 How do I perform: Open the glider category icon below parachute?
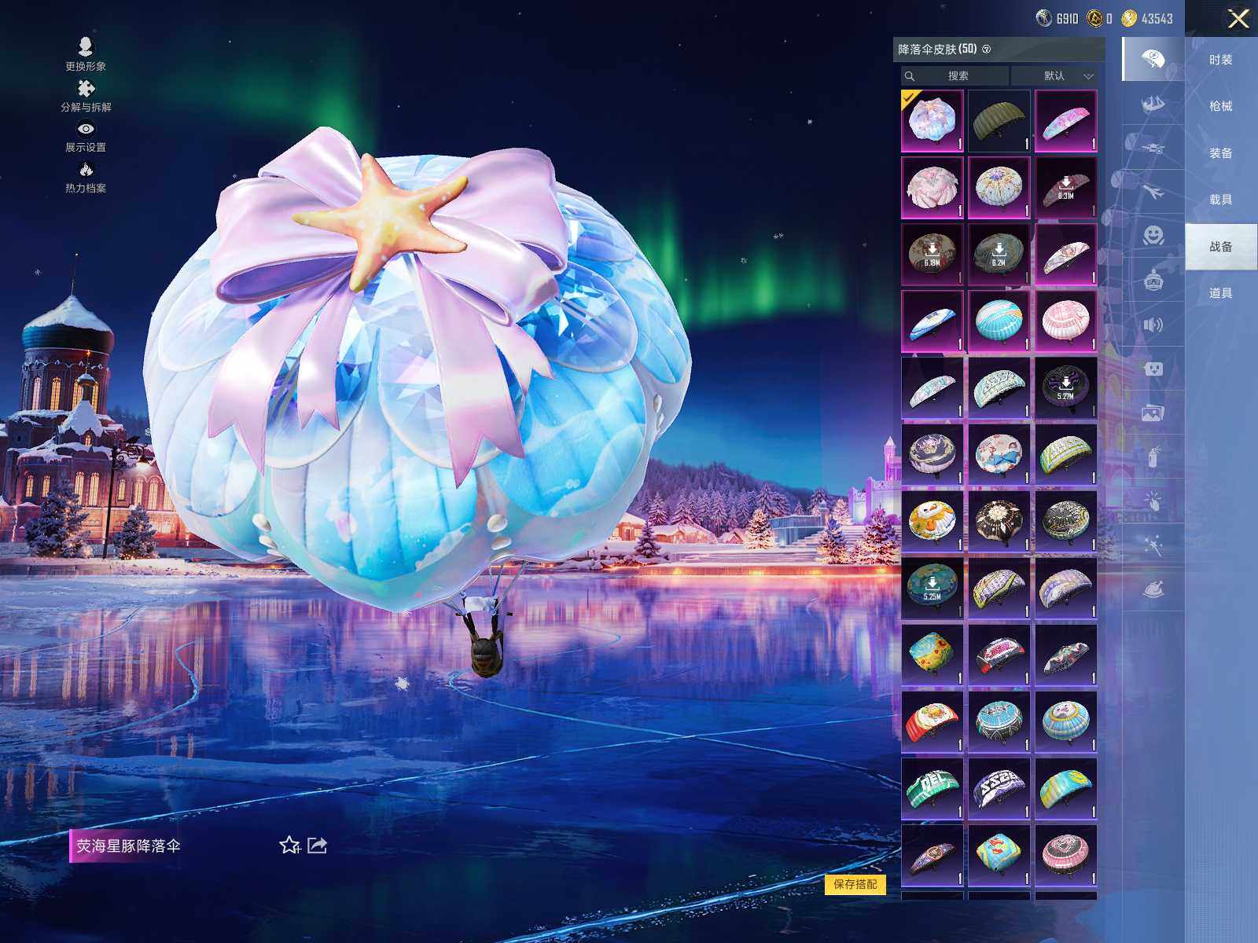coord(1153,103)
